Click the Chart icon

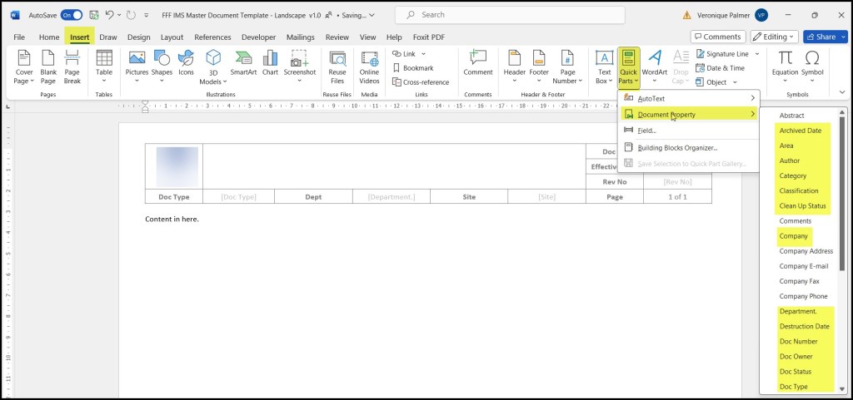(x=270, y=60)
